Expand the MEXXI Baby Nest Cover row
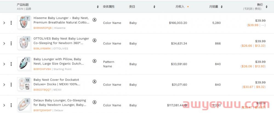 pos(4,85)
